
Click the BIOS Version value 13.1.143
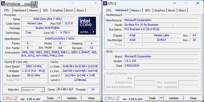161,61
